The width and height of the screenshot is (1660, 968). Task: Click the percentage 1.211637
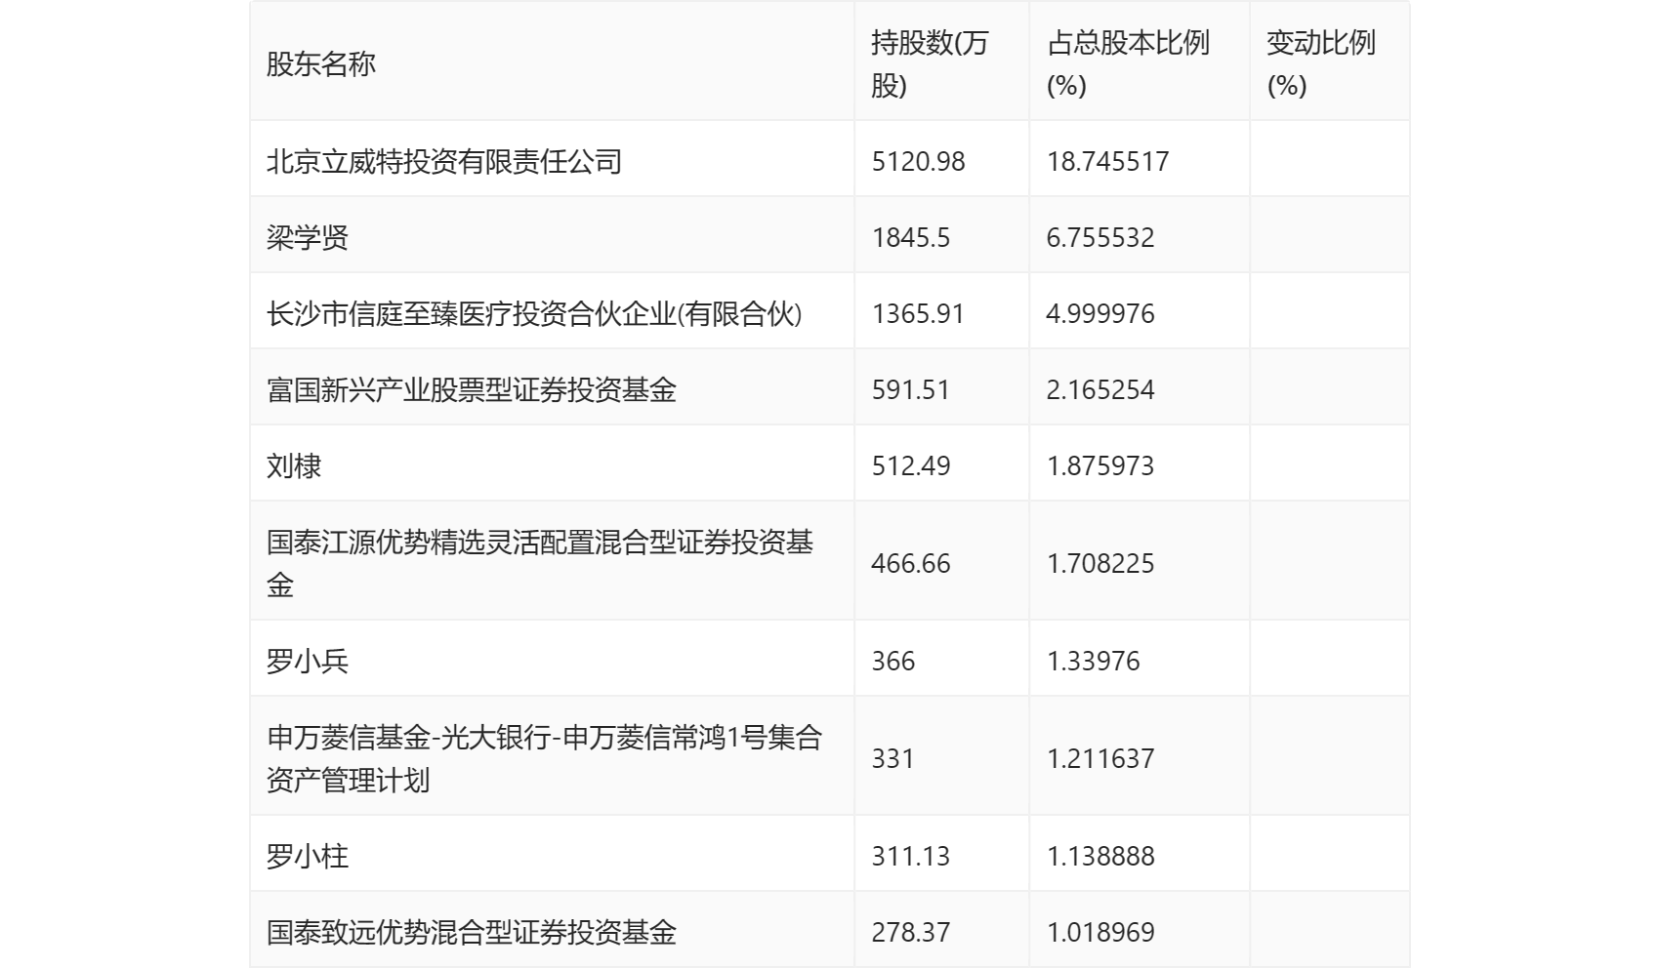(1100, 758)
